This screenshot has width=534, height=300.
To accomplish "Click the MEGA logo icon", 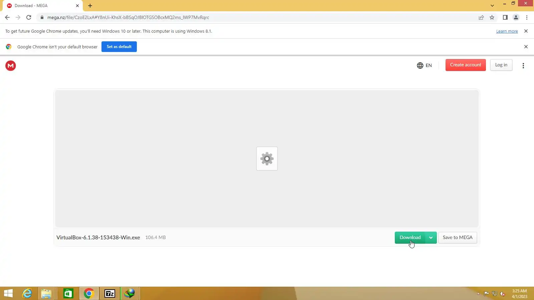I will pyautogui.click(x=11, y=66).
